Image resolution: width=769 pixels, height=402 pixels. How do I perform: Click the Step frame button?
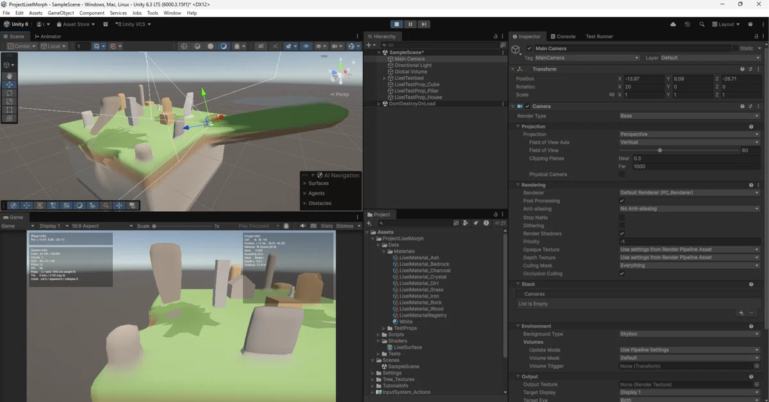[x=424, y=24]
